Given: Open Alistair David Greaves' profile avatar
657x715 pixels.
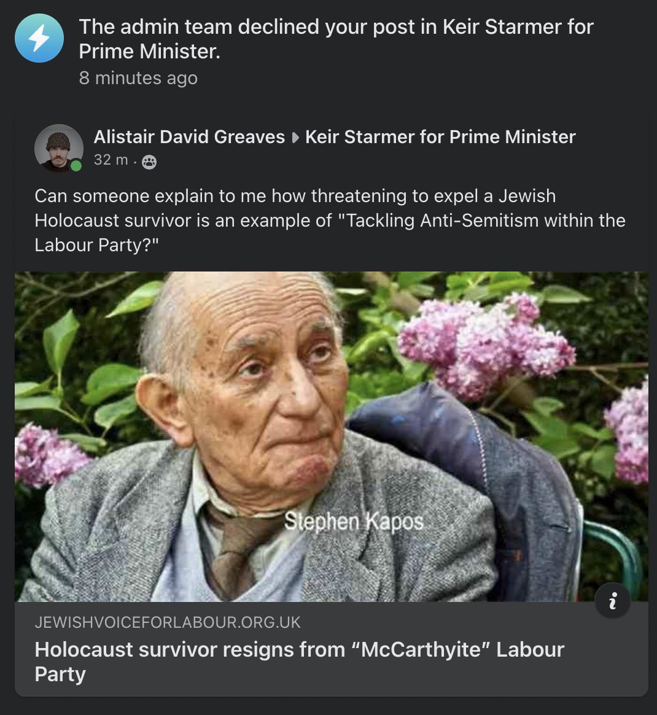Looking at the screenshot, I should tap(58, 149).
